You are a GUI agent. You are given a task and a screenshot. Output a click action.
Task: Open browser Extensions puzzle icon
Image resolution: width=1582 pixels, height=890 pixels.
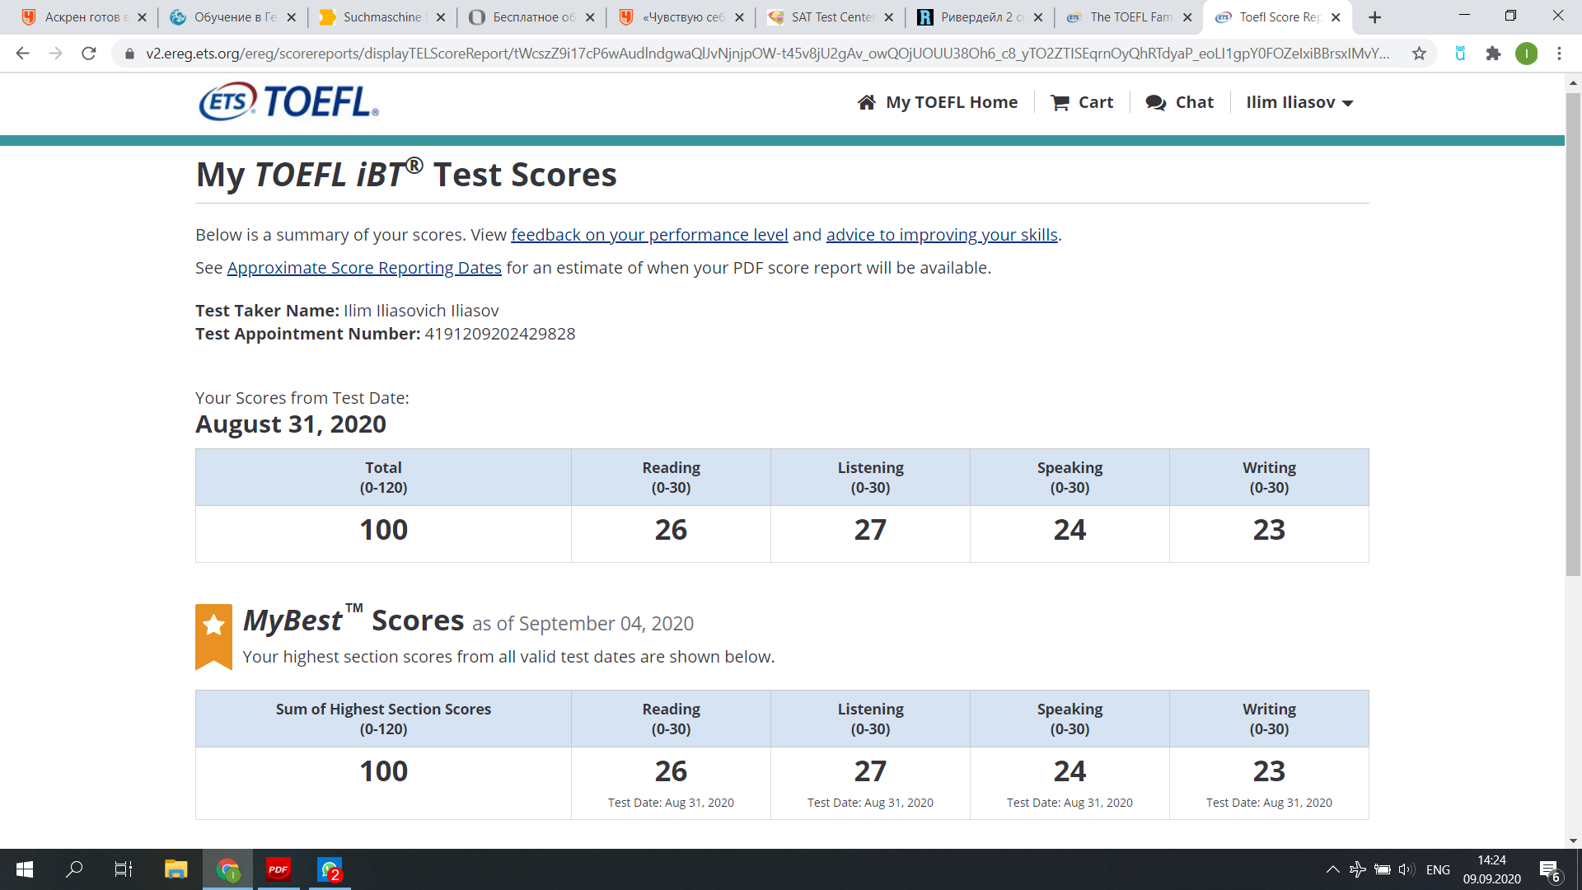click(1493, 54)
